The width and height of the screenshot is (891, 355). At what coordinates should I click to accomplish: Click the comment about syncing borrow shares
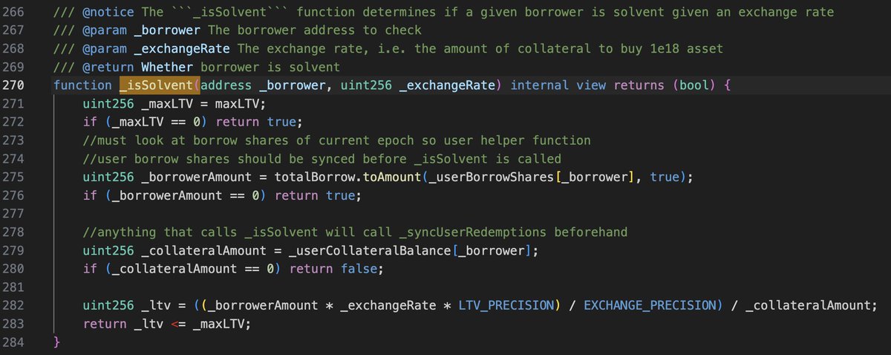(322, 158)
